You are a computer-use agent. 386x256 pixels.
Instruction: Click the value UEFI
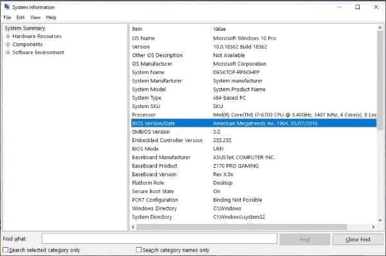218,149
